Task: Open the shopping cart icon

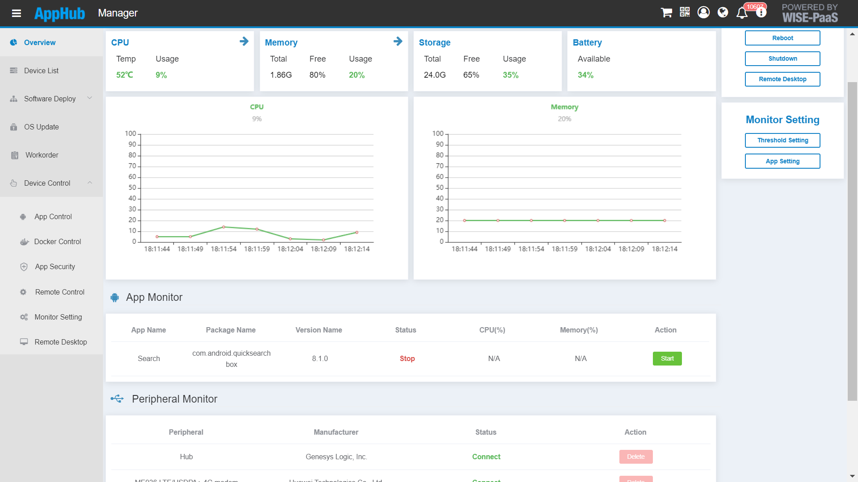Action: click(x=666, y=12)
